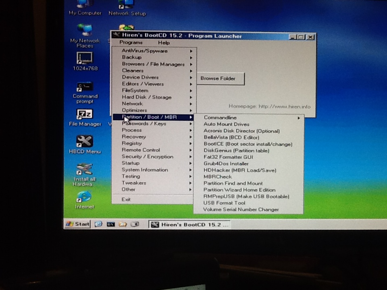
Task: Open command prompt quick launch taskbar icon
Action: [x=110, y=224]
